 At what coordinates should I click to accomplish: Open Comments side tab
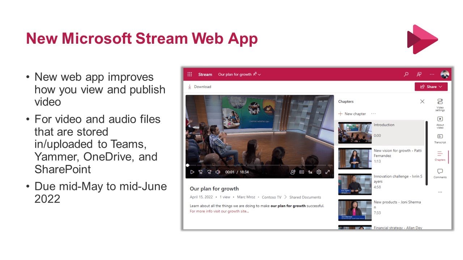pos(440,173)
